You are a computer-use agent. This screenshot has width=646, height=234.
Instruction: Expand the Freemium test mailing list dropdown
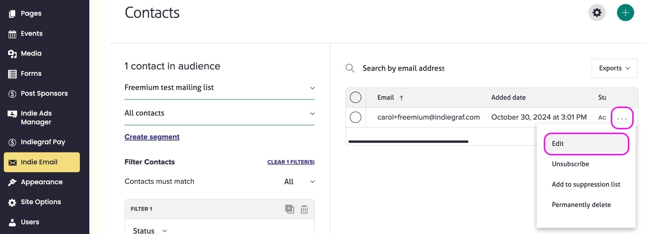[219, 88]
